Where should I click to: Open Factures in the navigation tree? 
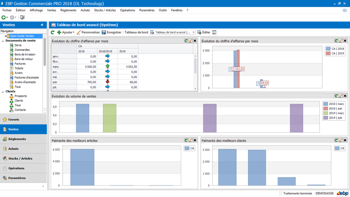coord(20,63)
